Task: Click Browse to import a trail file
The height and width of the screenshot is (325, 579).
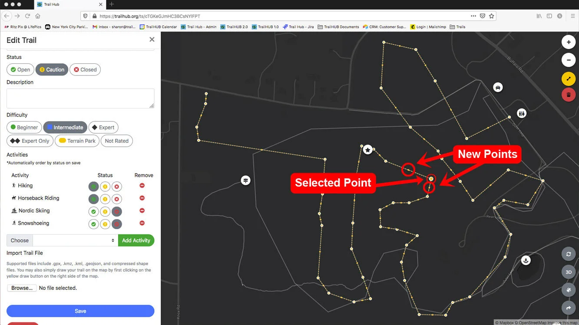Action: (22, 288)
